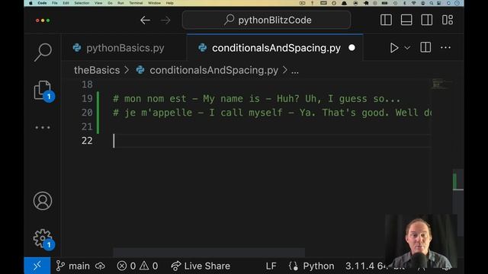Split the editor to the right
This screenshot has width=488, height=274.
(x=425, y=47)
